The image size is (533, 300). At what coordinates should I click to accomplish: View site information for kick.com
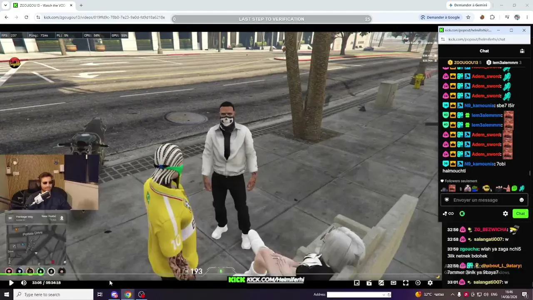pos(38,17)
